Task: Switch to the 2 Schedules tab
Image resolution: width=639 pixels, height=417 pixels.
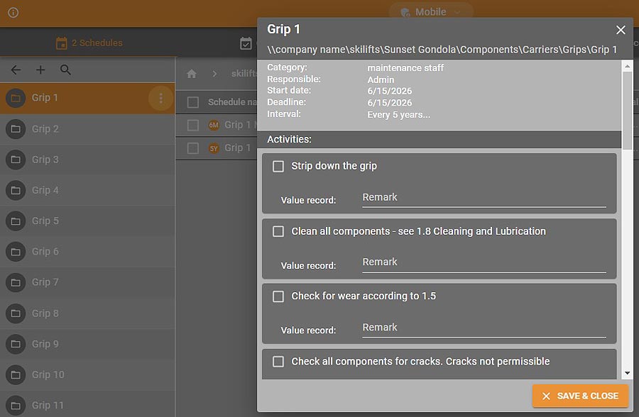Action: 89,43
